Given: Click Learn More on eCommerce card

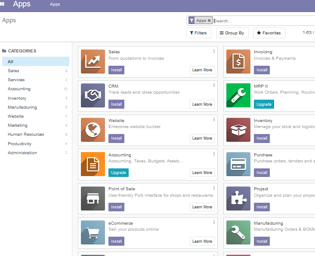Looking at the screenshot, I should pos(202,241).
